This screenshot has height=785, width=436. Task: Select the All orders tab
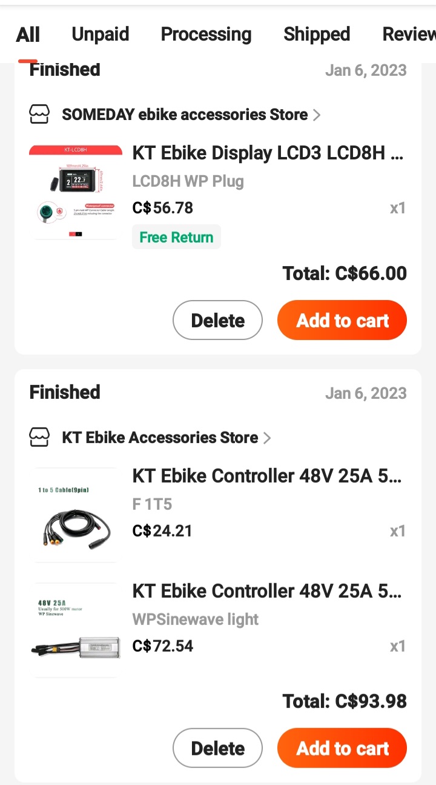point(28,35)
